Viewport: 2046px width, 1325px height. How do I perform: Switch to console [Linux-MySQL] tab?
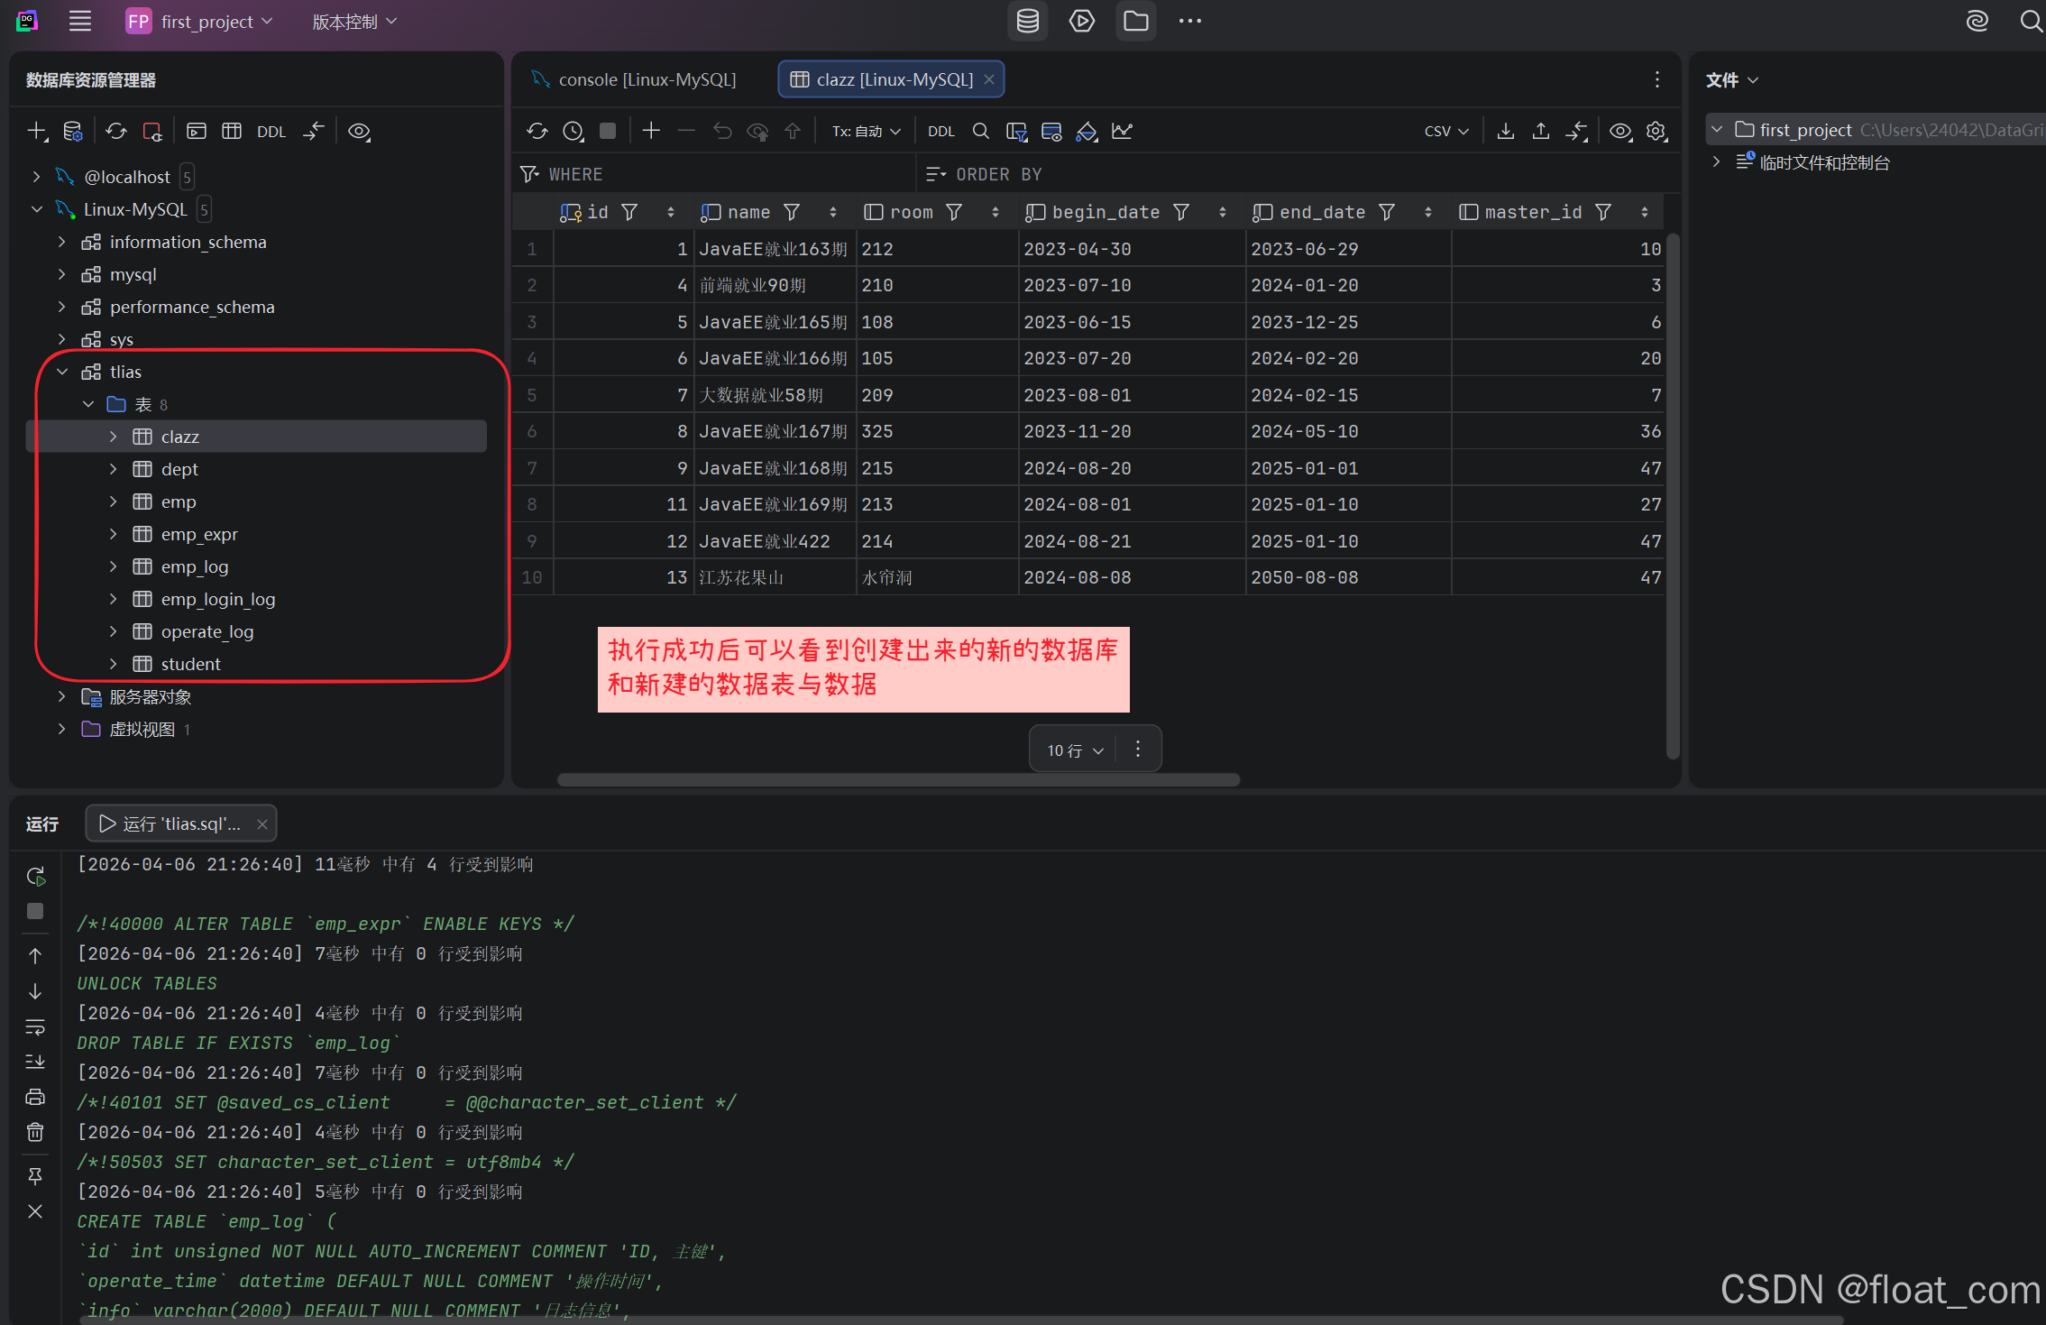[x=646, y=79]
